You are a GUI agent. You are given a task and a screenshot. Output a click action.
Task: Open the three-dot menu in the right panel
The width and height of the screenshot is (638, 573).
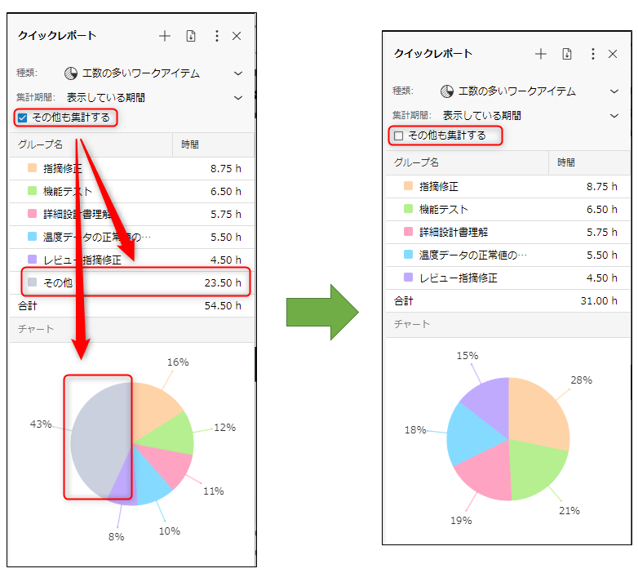pyautogui.click(x=592, y=54)
